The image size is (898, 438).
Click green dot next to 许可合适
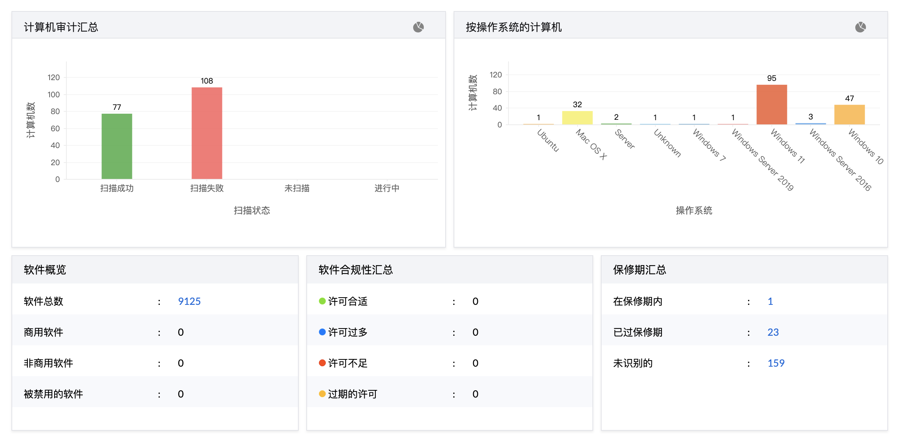[322, 301]
